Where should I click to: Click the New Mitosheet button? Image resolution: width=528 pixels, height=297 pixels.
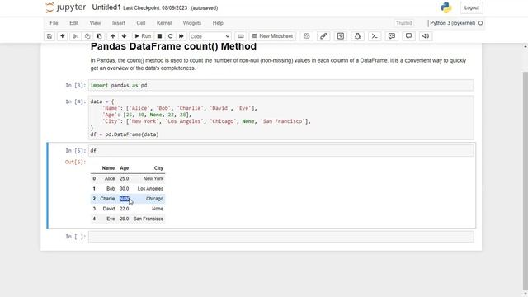(x=272, y=36)
